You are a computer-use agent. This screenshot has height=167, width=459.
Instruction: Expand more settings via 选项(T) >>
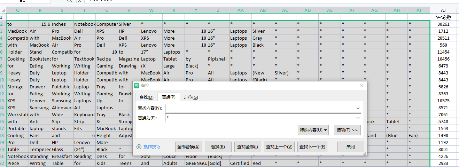pyautogui.click(x=347, y=130)
